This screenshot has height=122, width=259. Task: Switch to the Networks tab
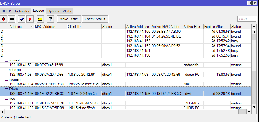pos(22,11)
